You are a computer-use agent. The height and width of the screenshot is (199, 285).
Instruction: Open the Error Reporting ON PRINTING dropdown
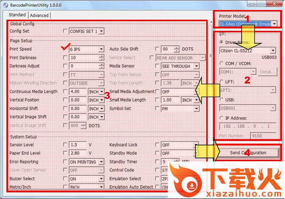coord(102,162)
